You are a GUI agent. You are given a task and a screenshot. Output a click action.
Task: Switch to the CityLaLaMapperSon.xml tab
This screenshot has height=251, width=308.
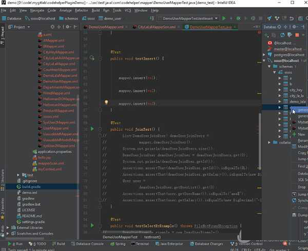point(157,27)
